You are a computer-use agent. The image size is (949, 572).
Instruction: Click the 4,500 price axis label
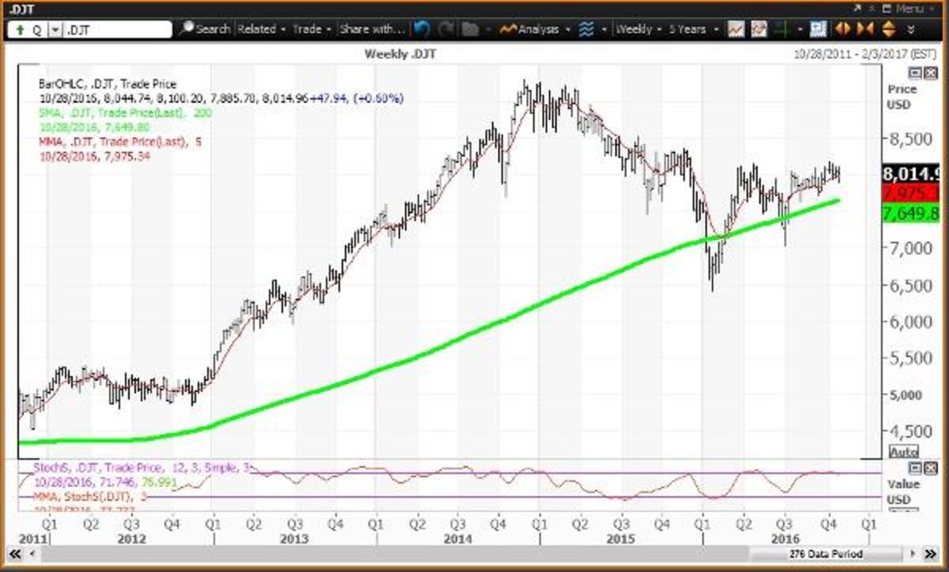tap(911, 431)
